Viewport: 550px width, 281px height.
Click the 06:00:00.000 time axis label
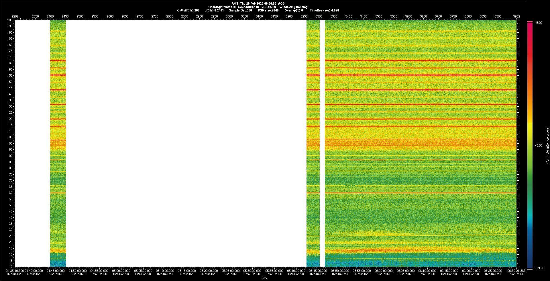(384, 271)
